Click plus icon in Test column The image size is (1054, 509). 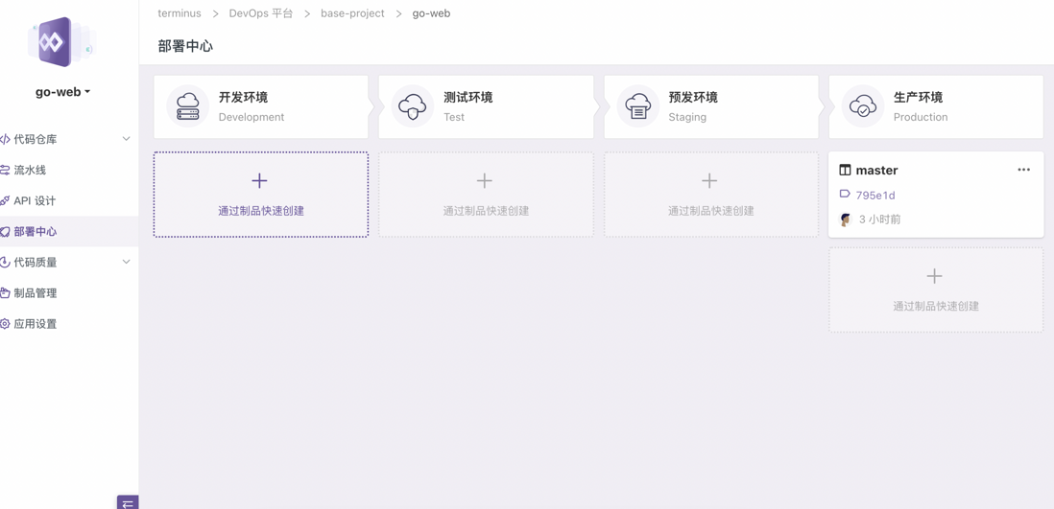[x=485, y=180]
